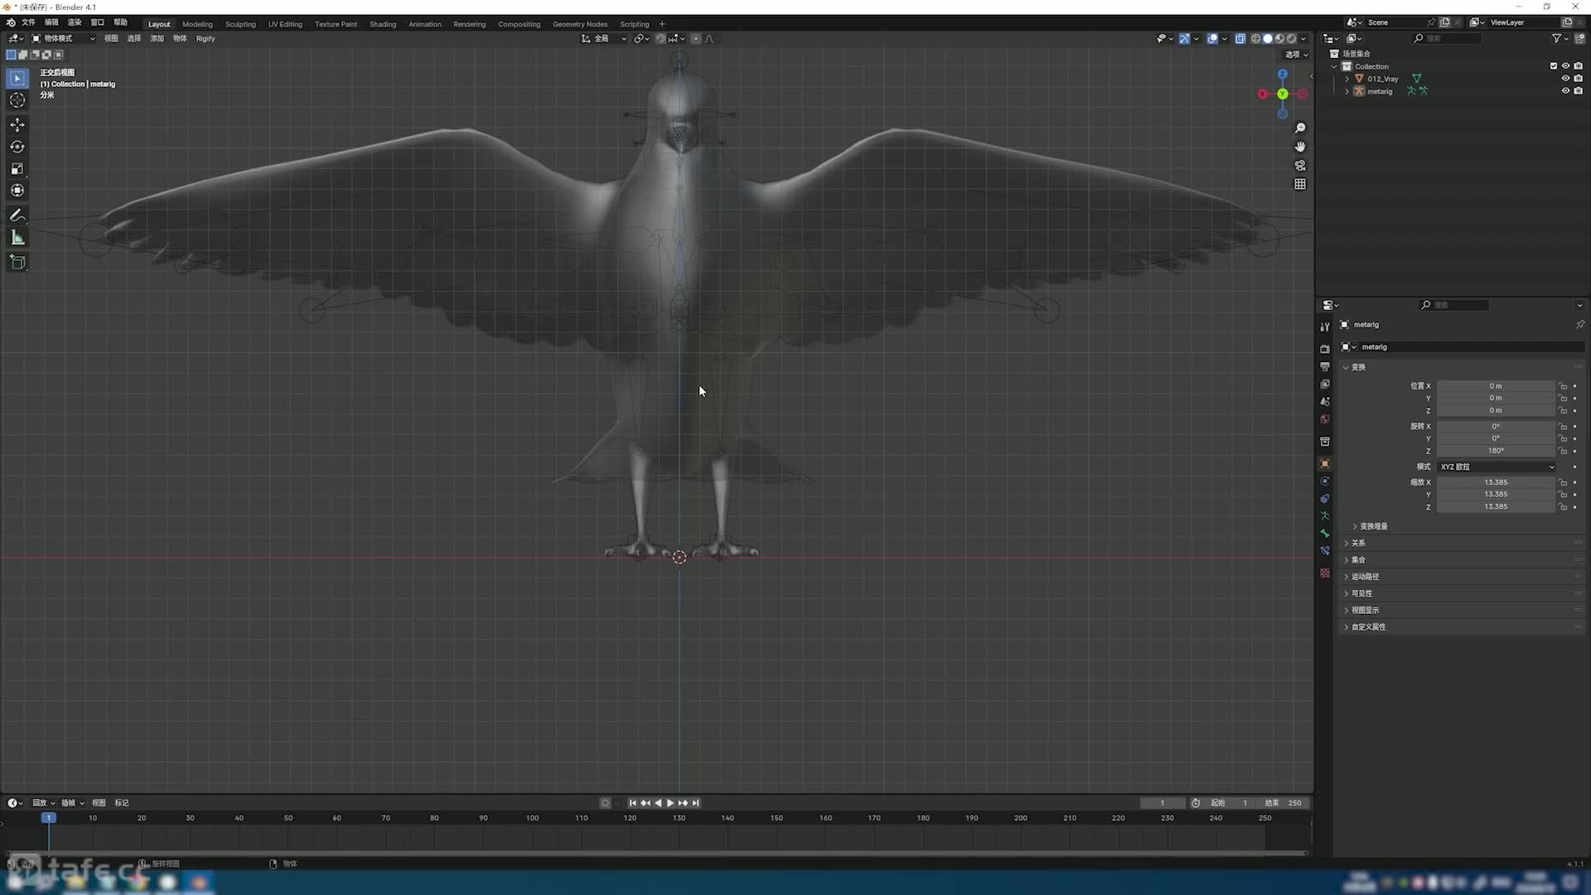
Task: Select the Annotate pencil tool
Action: pos(17,215)
